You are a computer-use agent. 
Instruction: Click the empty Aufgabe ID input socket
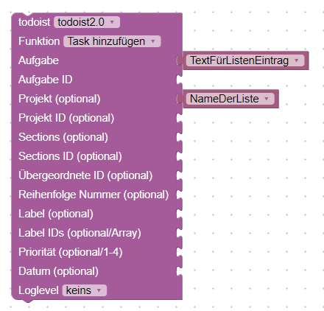coord(180,80)
